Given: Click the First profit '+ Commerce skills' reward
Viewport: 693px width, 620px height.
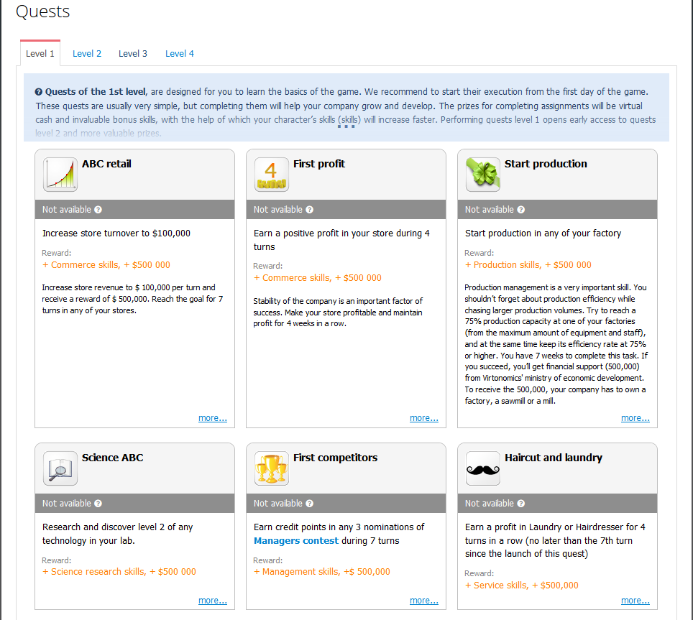Looking at the screenshot, I should (x=317, y=278).
